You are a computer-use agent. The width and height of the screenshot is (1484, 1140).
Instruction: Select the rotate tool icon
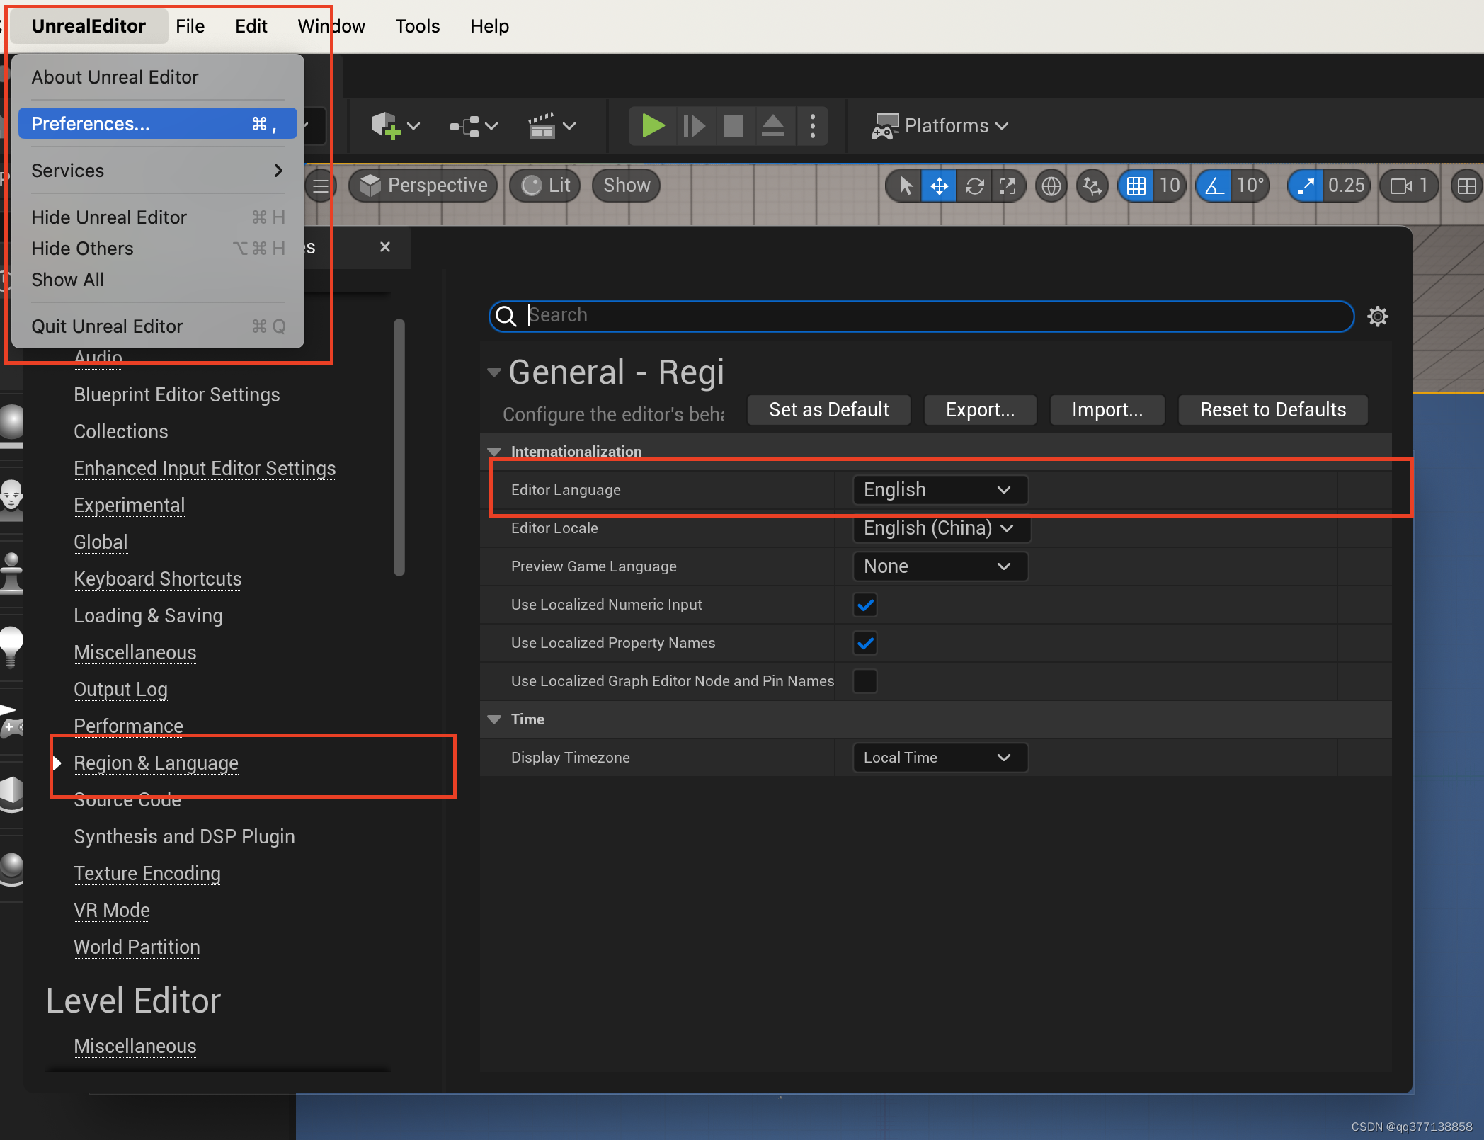pos(974,186)
